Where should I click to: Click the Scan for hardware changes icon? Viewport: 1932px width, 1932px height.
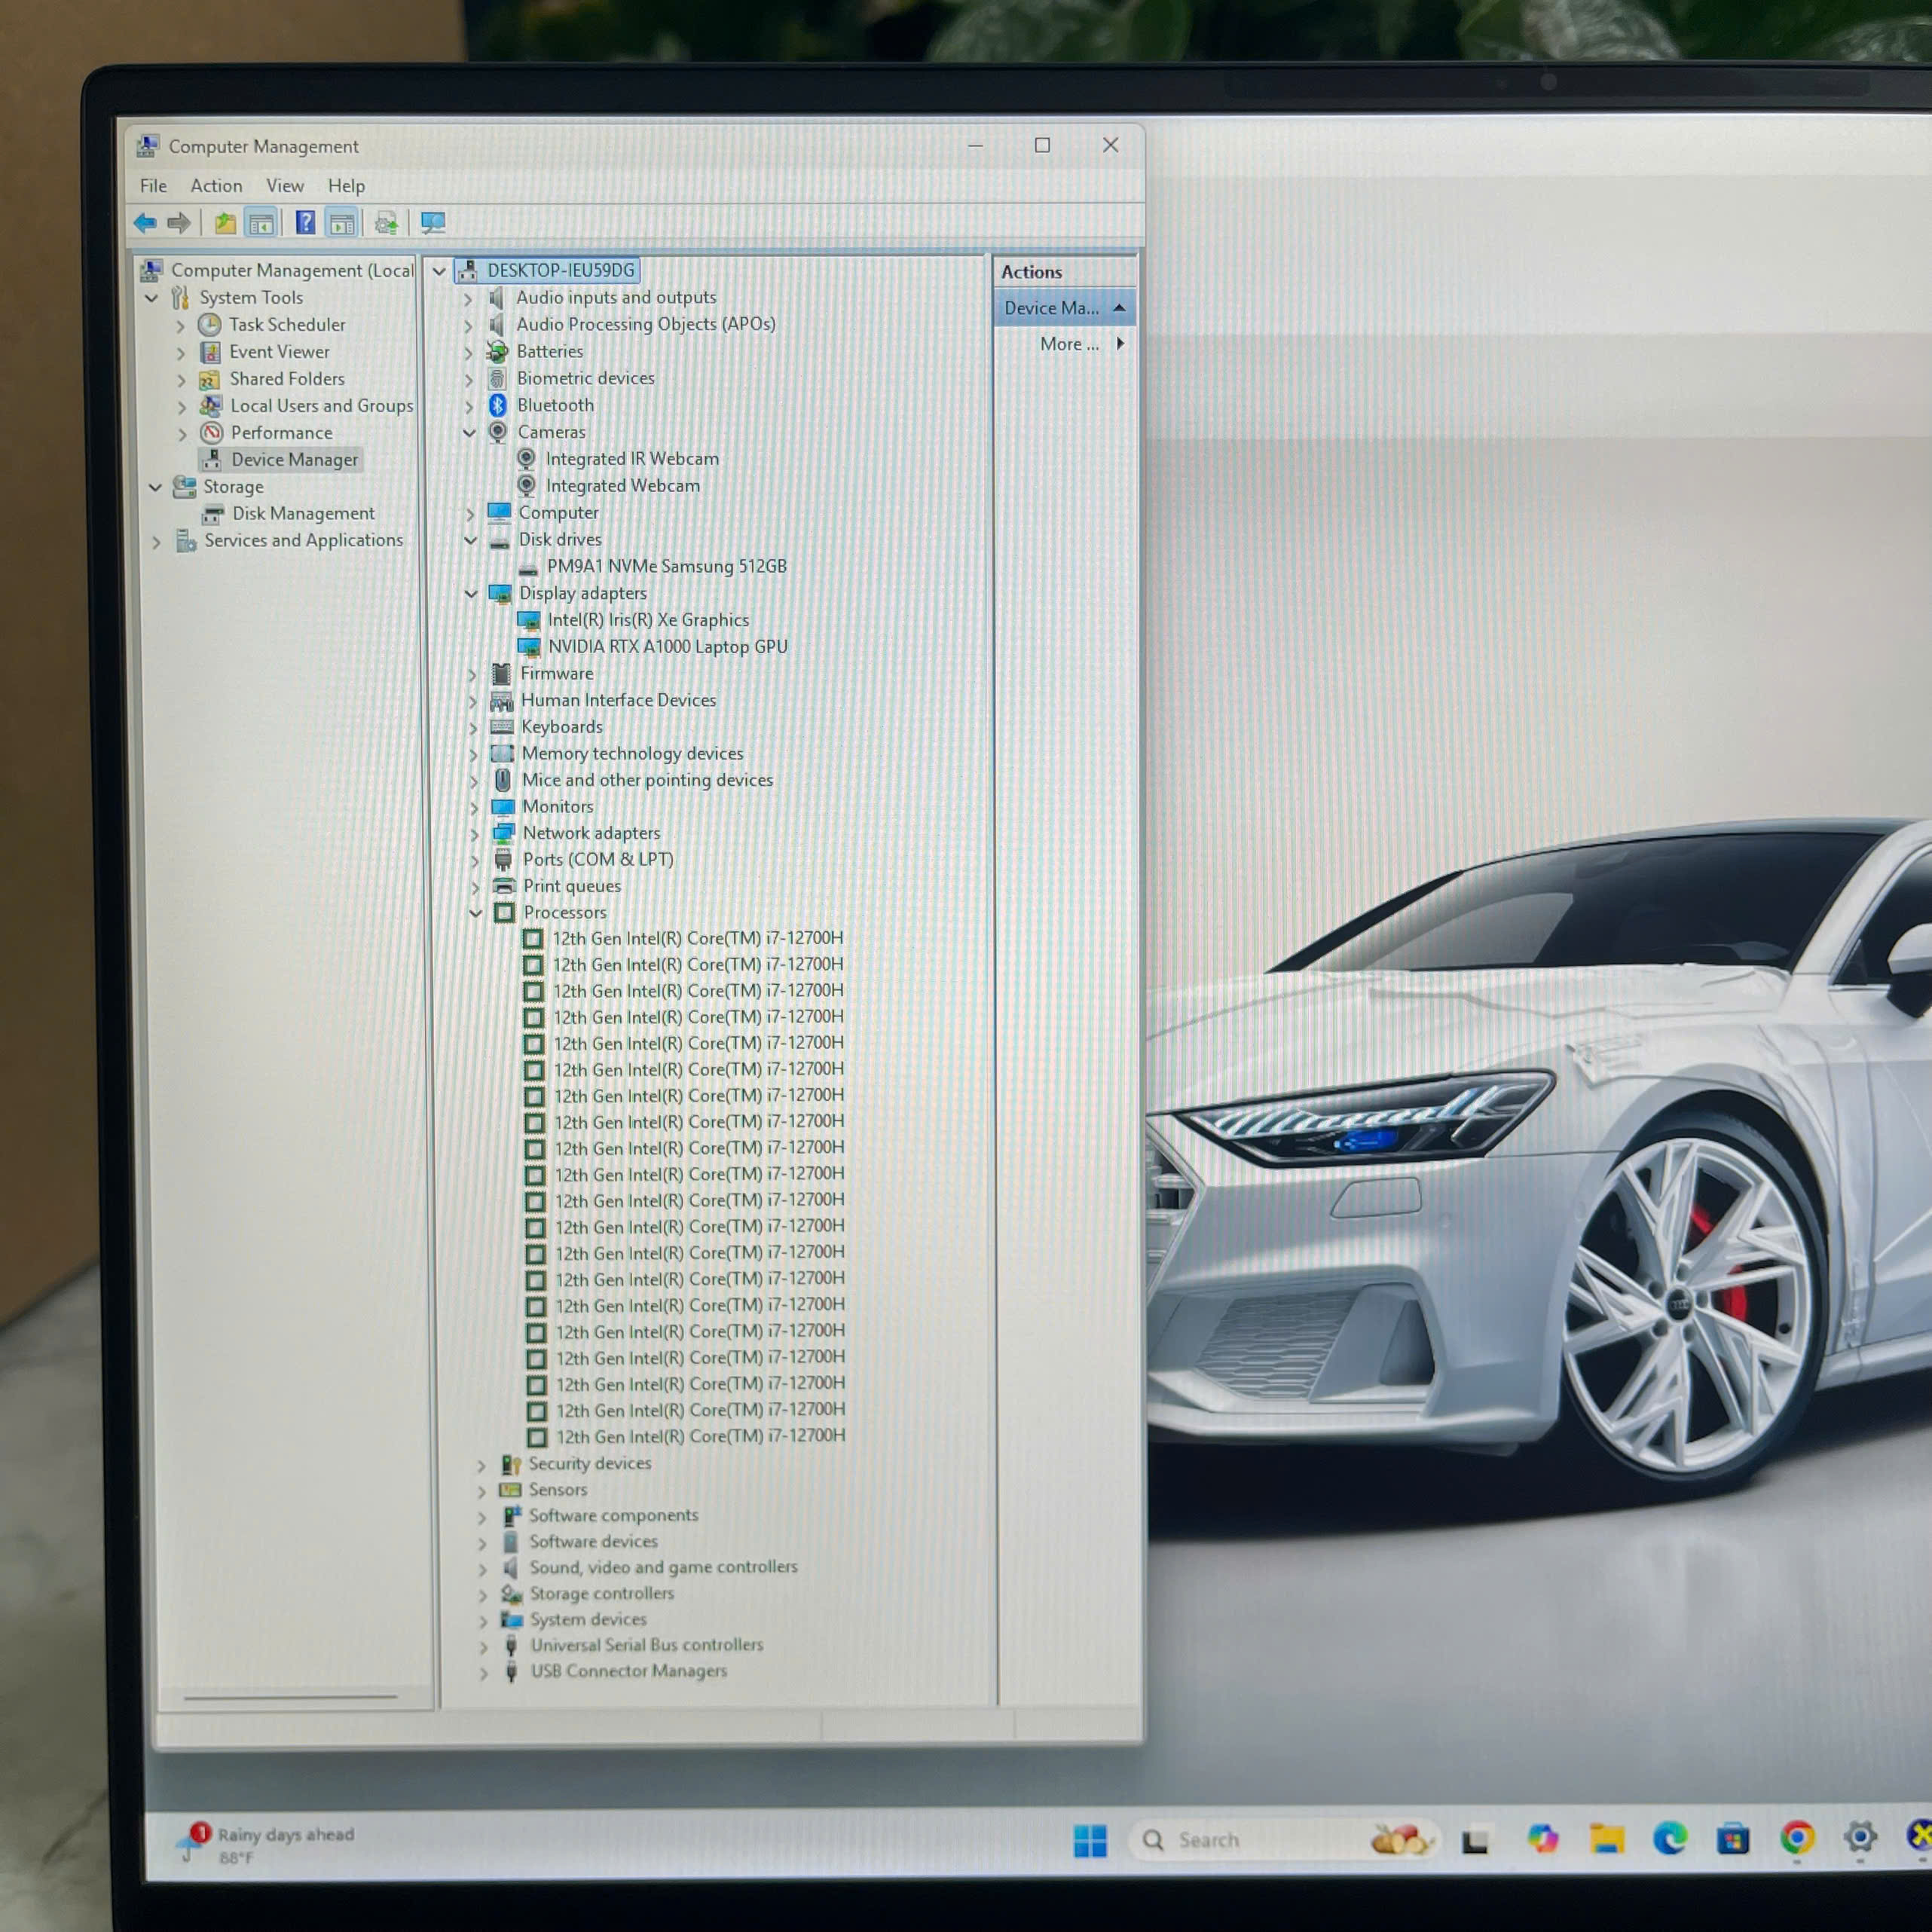coord(433,222)
